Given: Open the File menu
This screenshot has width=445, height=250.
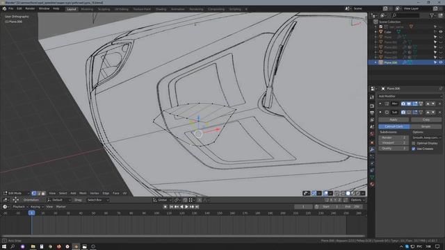Looking at the screenshot, I should [x=11, y=9].
